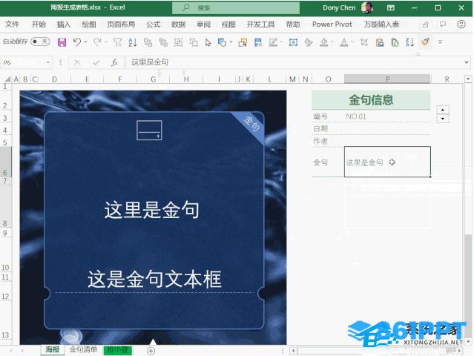Viewport: 474px width, 356px height.
Task: Open the fill color dropdown arrow
Action: 332,42
